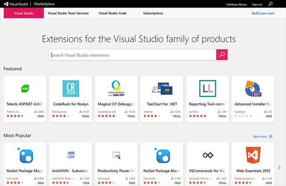Open the CodeRush for Roslyn title
286x186 pixels.
71,104
